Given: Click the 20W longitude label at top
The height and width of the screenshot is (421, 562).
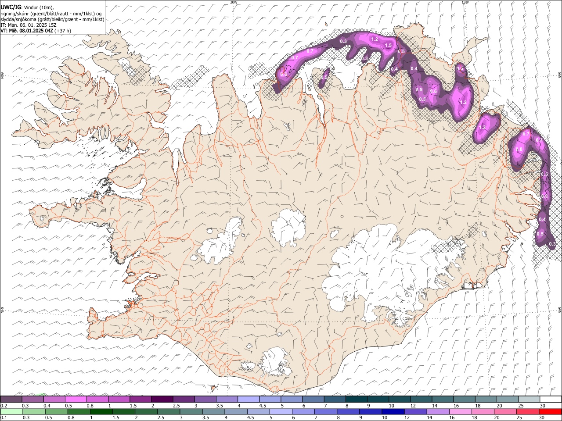Looking at the screenshot, I should 234,2.
